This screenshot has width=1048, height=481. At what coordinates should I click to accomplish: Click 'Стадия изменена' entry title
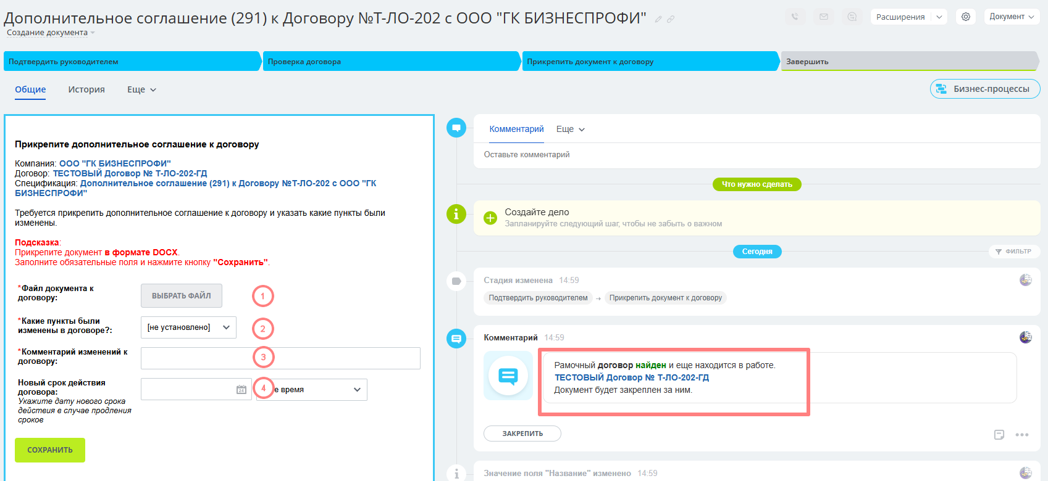[518, 281]
